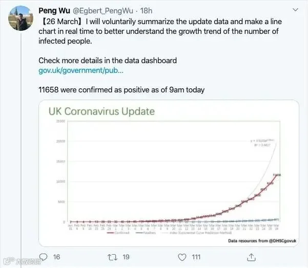View the 19 retweets count
The width and height of the screenshot is (308, 268).
point(126,257)
